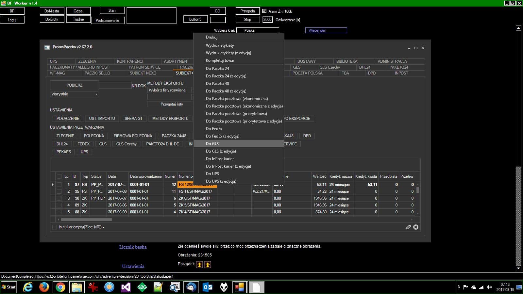Open Windows Explorer folder icon in taskbar
This screenshot has height=294, width=523.
pos(77,287)
